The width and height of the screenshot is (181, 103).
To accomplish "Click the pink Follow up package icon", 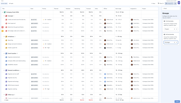I will click(6, 95).
